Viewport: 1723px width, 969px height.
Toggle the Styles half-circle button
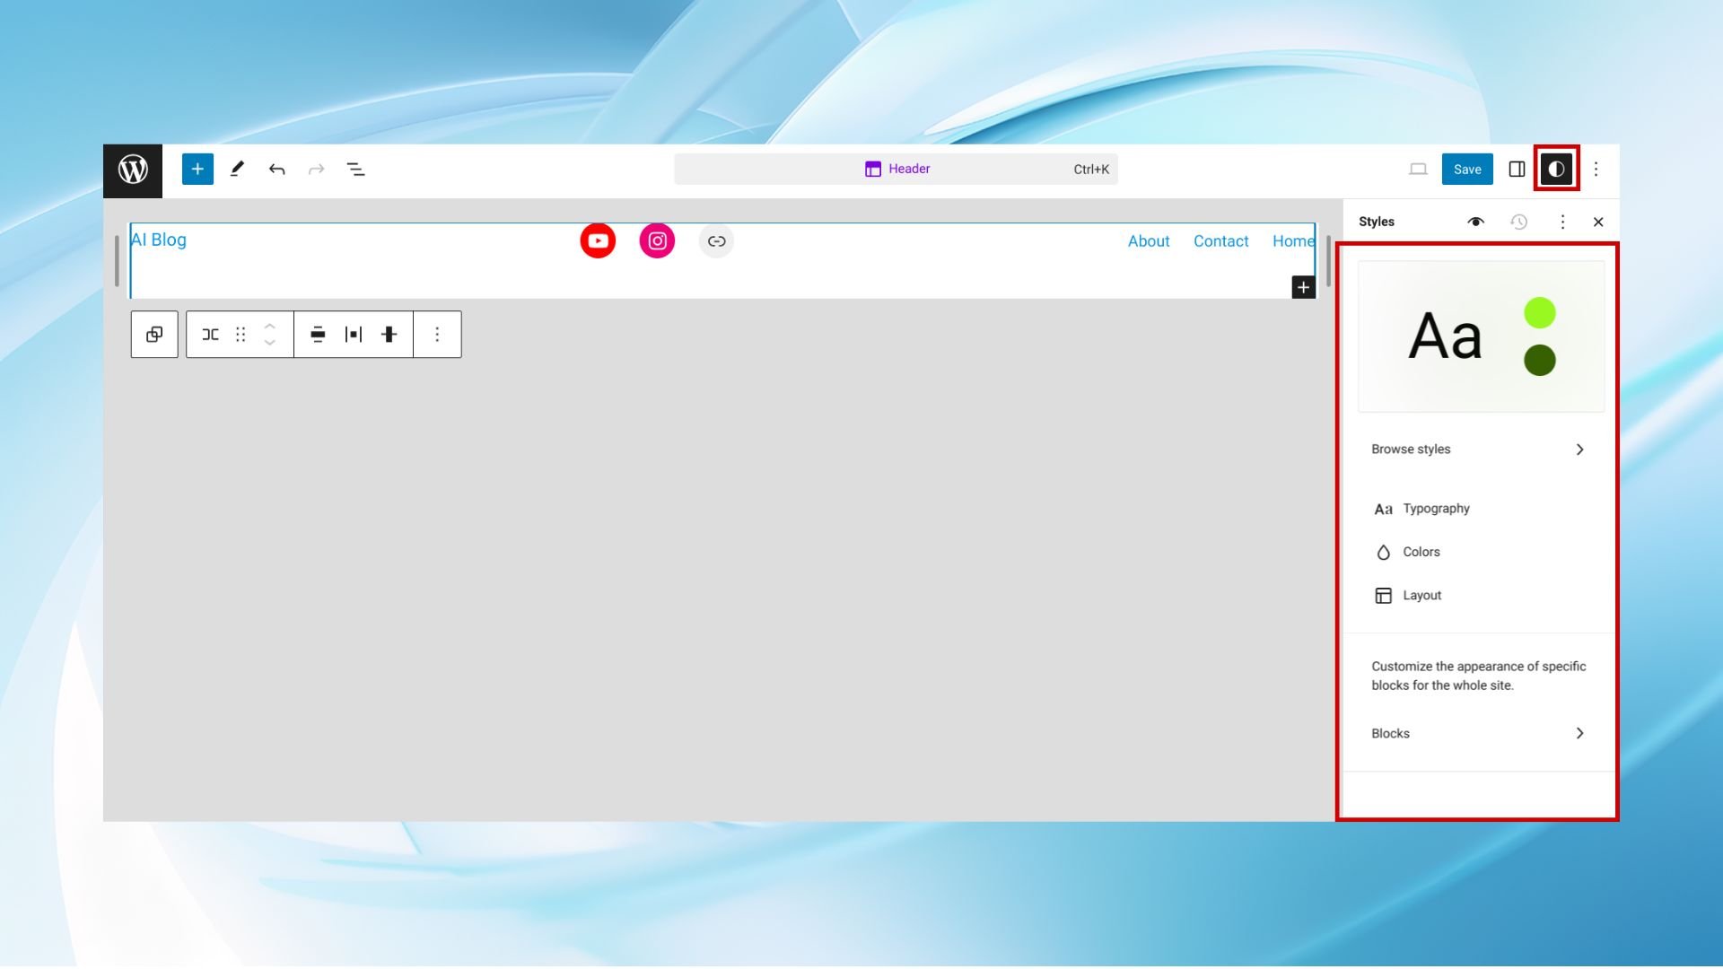pos(1556,170)
